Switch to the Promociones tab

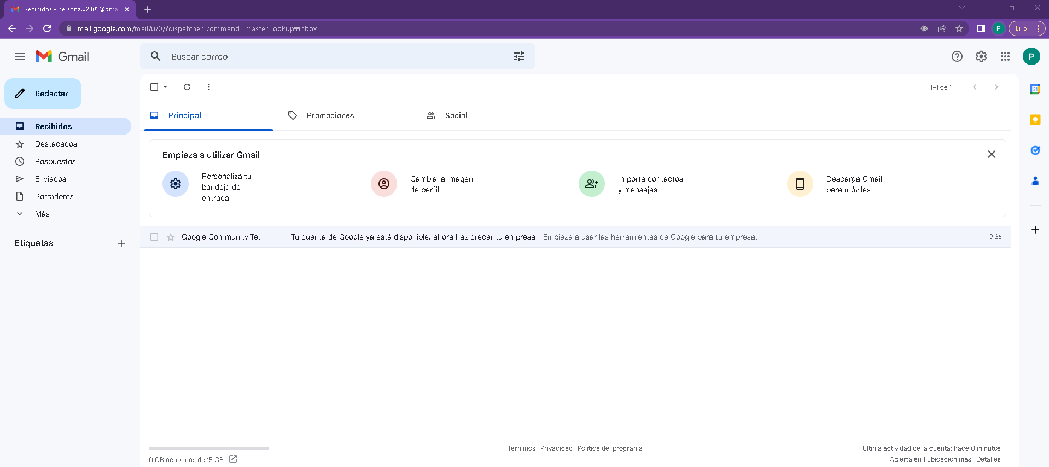(x=330, y=115)
